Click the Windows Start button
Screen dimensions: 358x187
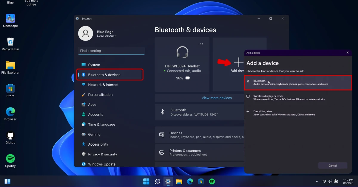tap(146, 181)
